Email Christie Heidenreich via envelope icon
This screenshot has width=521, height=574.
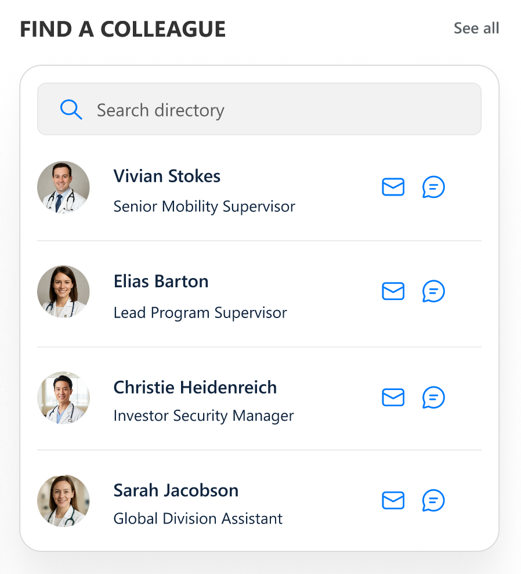coord(393,398)
